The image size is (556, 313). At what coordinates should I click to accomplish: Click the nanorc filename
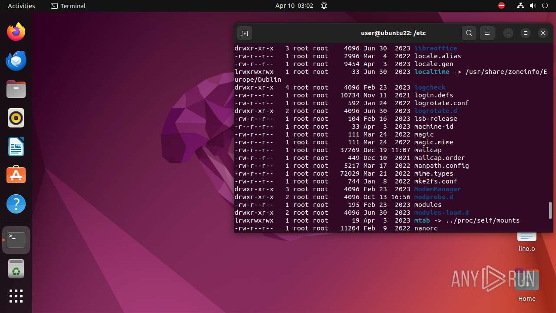426,228
